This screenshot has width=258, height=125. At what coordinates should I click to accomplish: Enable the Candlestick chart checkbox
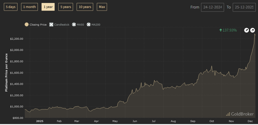pos(51,25)
